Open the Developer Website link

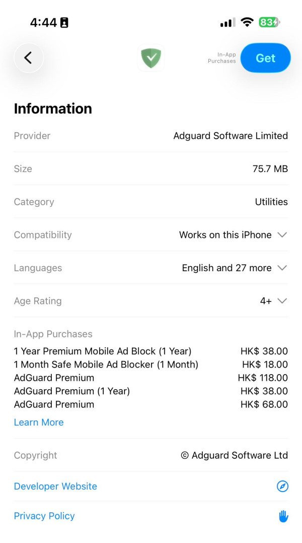click(55, 487)
